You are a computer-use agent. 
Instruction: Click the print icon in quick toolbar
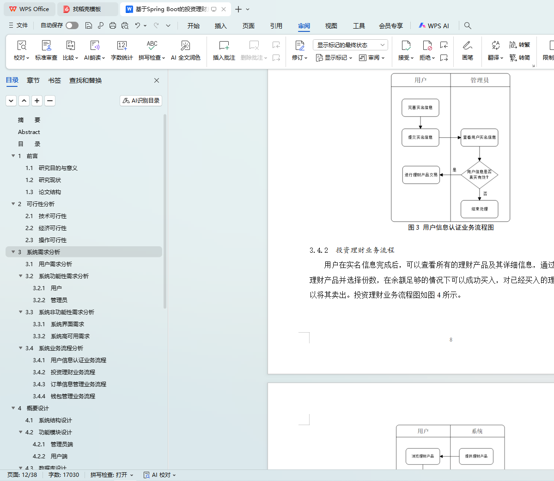tap(113, 25)
